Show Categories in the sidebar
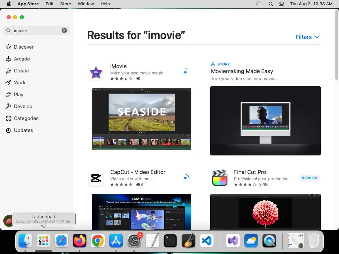 point(22,118)
